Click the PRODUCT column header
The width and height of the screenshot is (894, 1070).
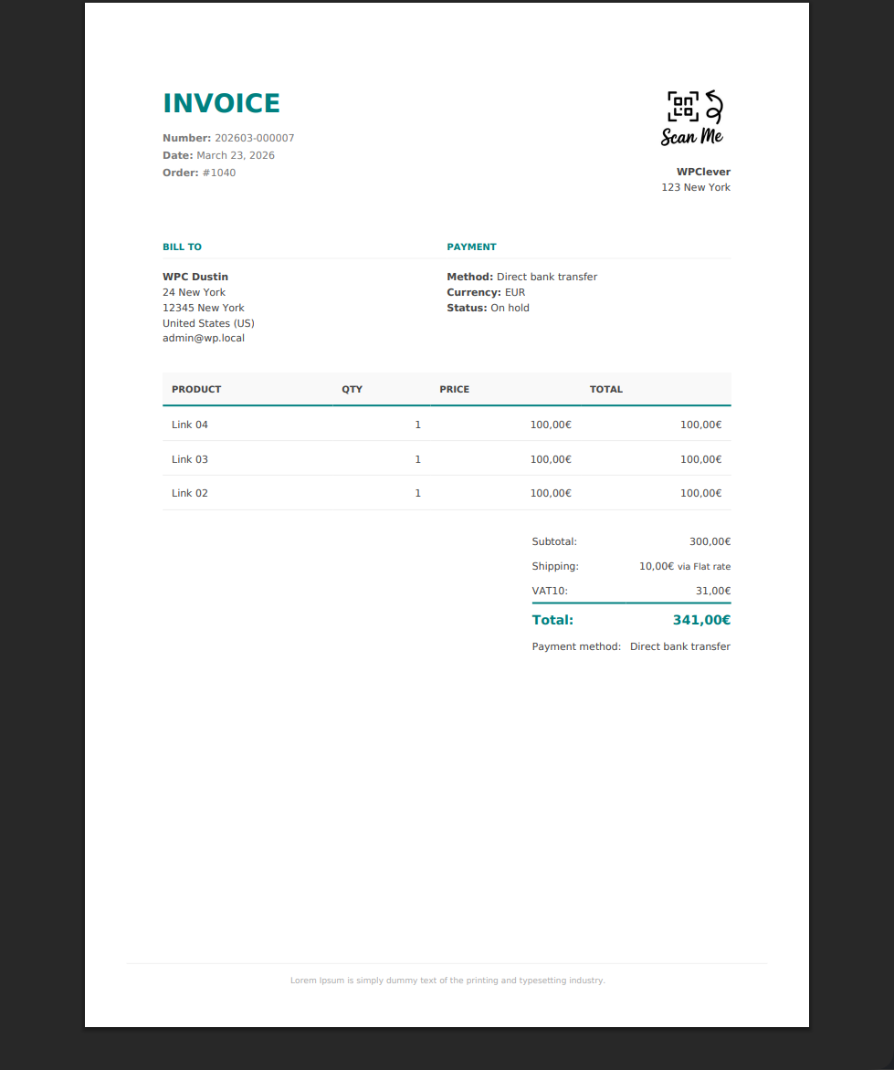click(x=196, y=390)
